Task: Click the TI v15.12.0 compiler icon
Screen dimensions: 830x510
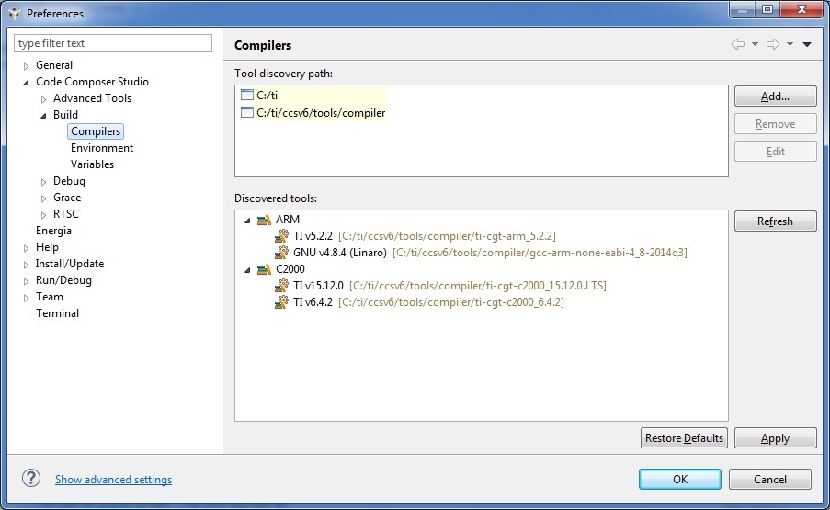Action: tap(281, 286)
